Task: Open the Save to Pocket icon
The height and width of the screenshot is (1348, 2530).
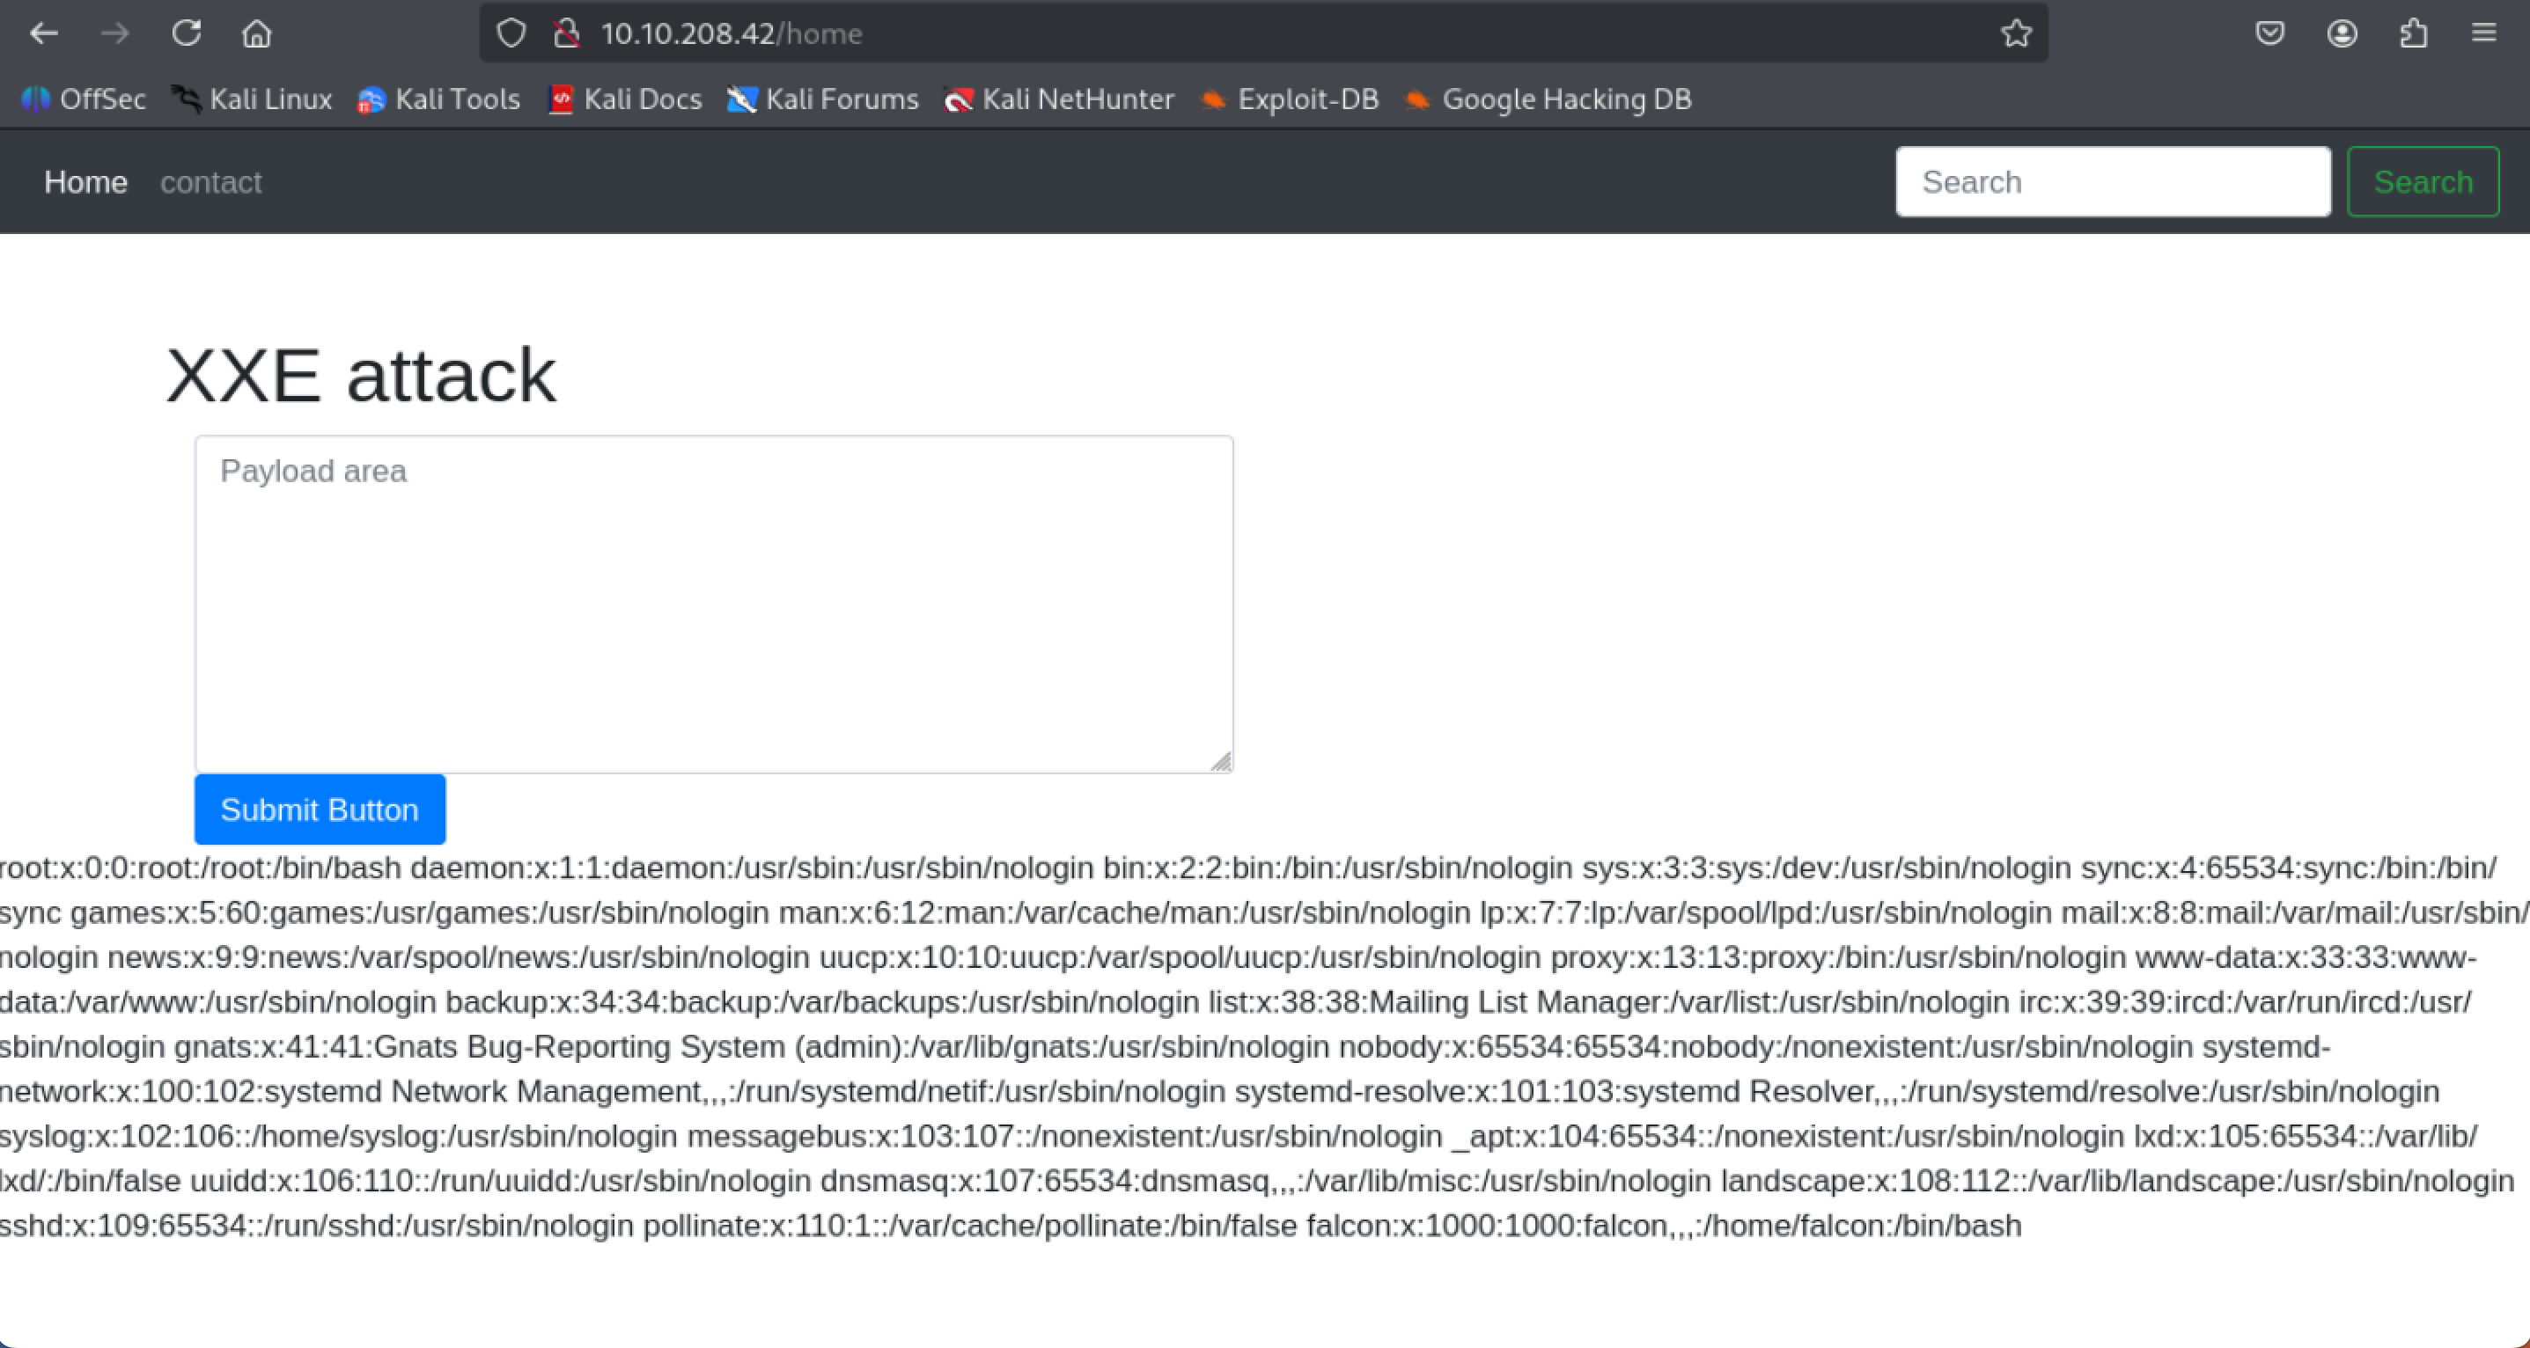Action: [2269, 33]
